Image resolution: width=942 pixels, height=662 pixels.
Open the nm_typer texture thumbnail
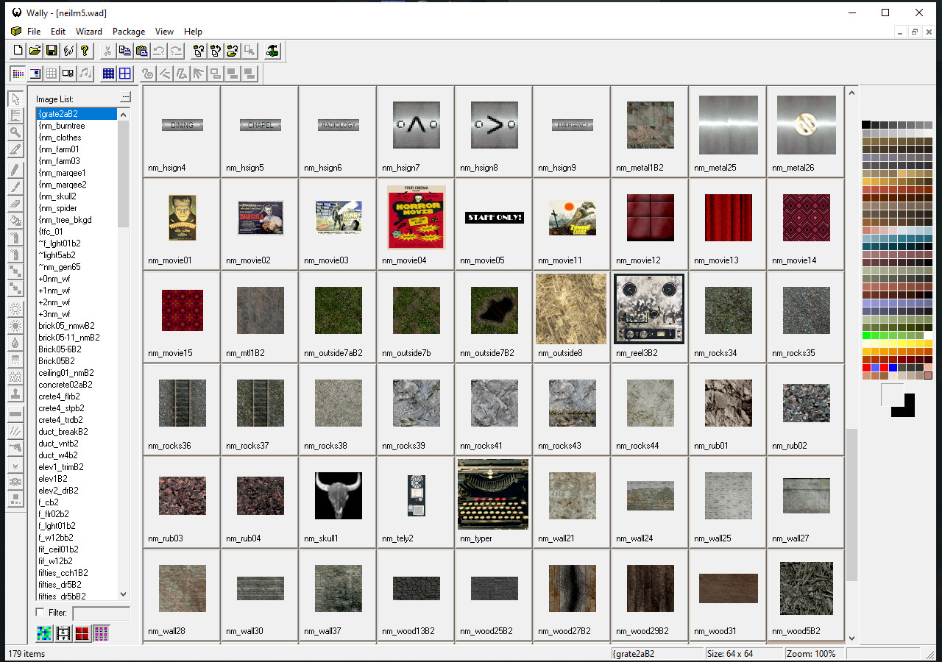[x=493, y=493]
